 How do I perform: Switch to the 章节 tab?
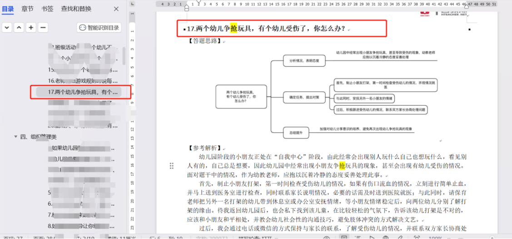27,9
